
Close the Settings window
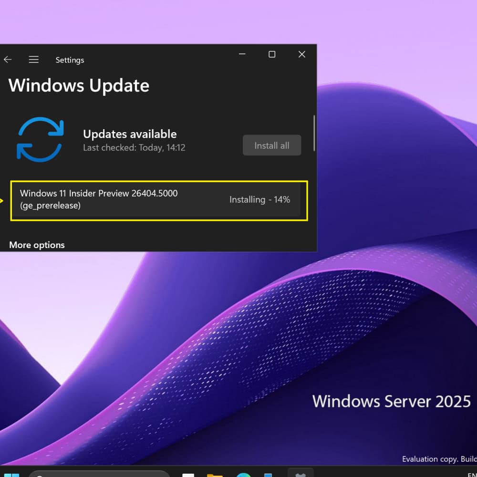pos(302,54)
